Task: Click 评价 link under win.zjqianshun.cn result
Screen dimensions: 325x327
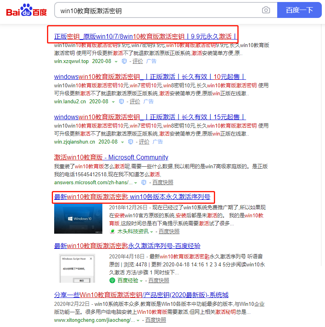Action: [x=144, y=142]
